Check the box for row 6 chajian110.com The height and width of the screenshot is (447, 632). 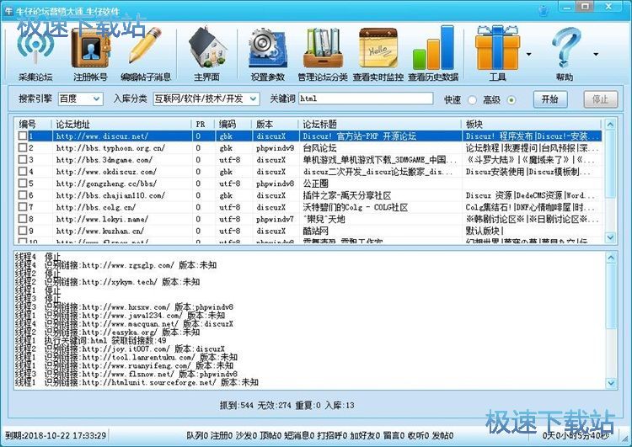(x=23, y=195)
